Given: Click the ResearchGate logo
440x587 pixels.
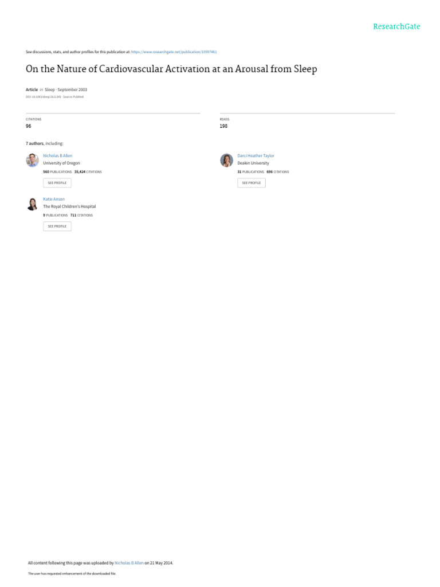Looking at the screenshot, I should [396, 26].
